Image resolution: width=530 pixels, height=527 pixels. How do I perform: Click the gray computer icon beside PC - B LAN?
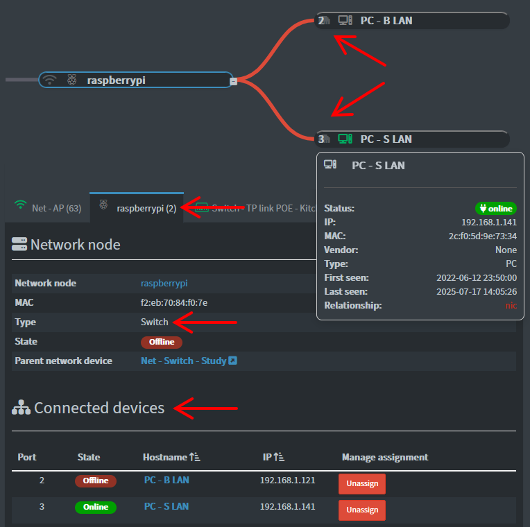(x=345, y=21)
